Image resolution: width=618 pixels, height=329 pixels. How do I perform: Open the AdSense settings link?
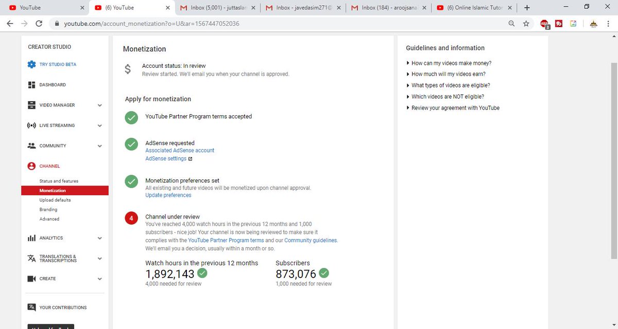tap(166, 159)
